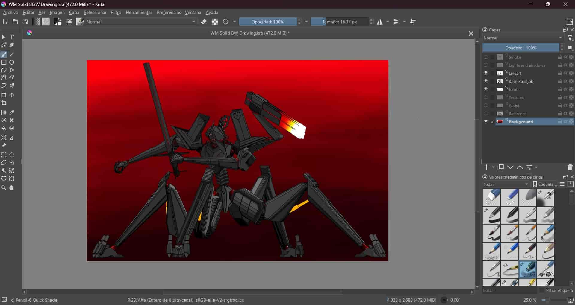
Task: Move layer down in the stack
Action: click(510, 167)
